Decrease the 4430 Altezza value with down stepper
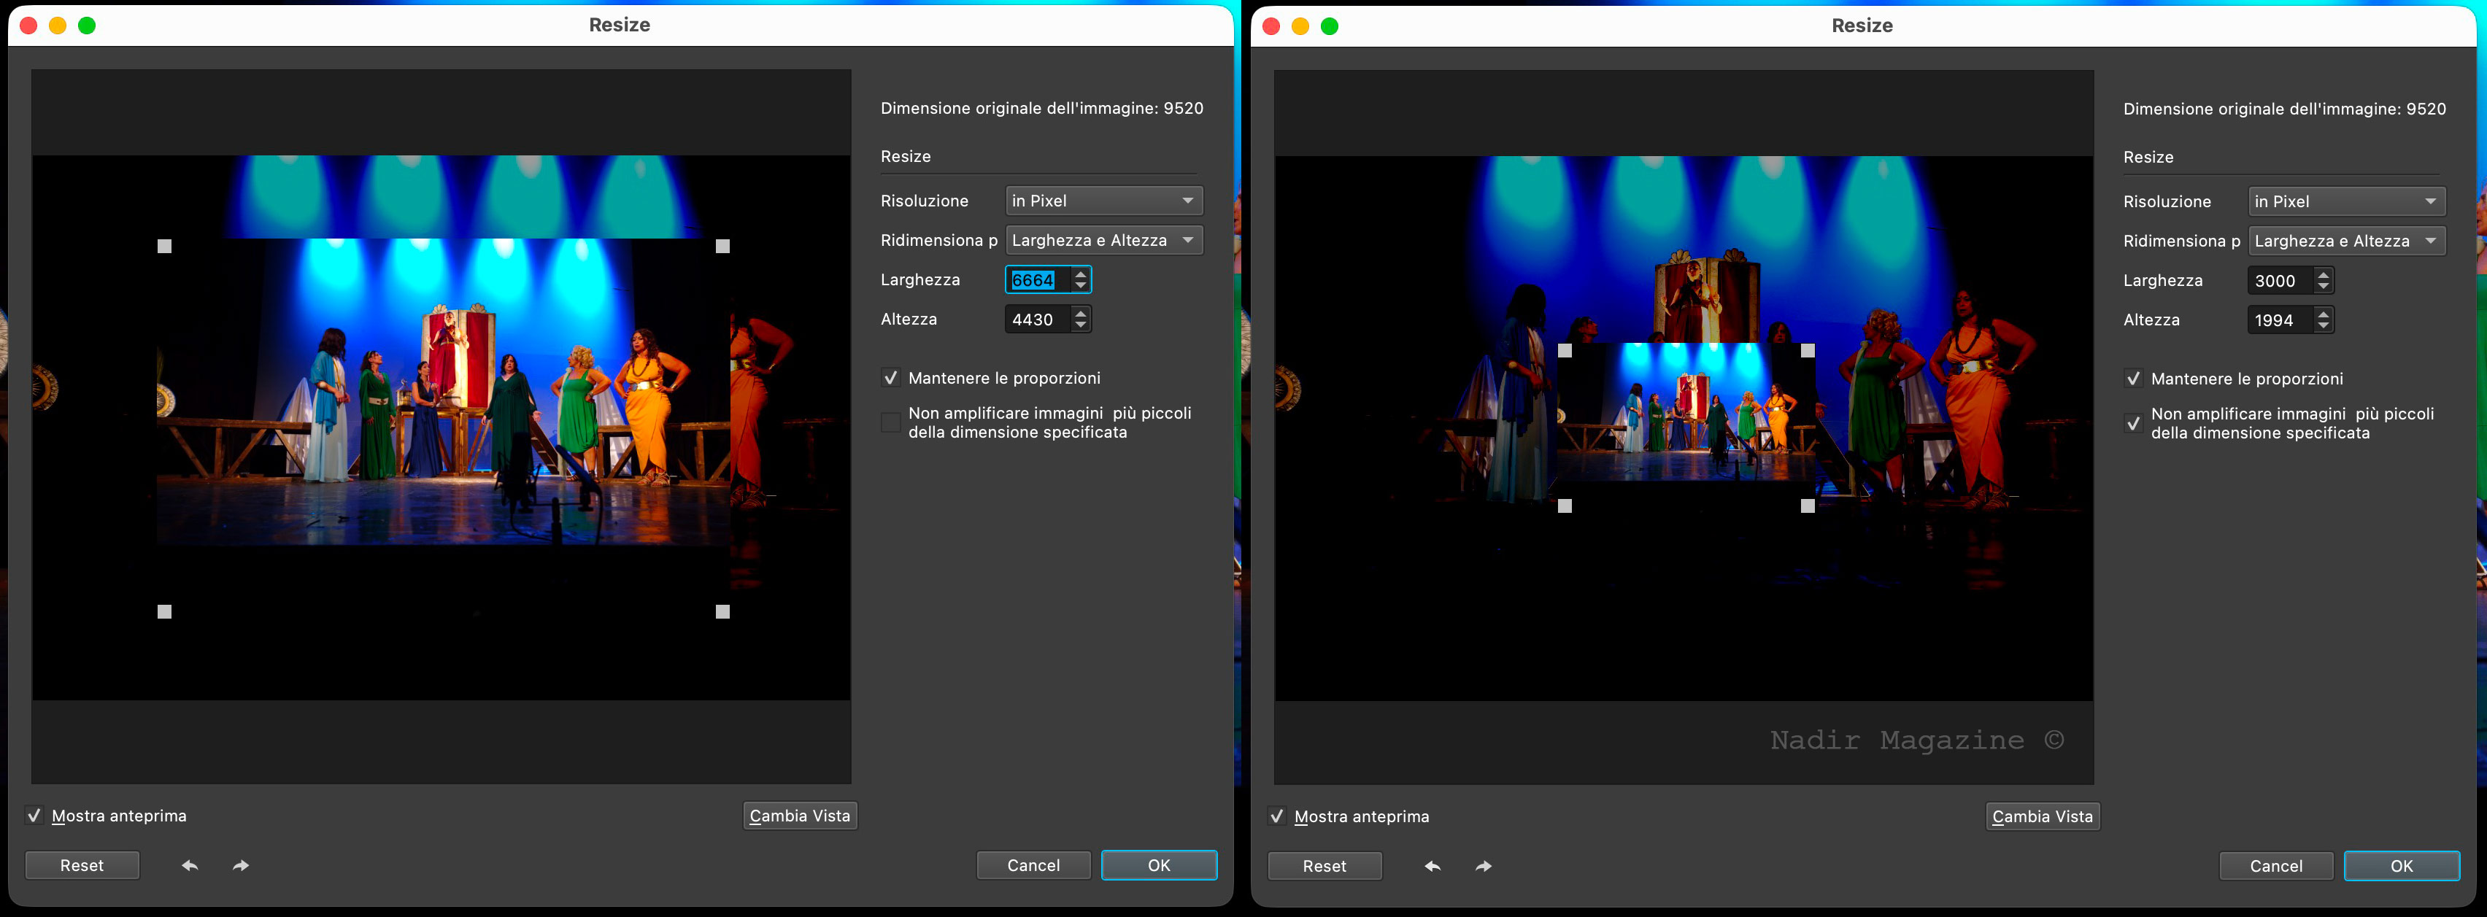The height and width of the screenshot is (917, 2487). [1081, 325]
